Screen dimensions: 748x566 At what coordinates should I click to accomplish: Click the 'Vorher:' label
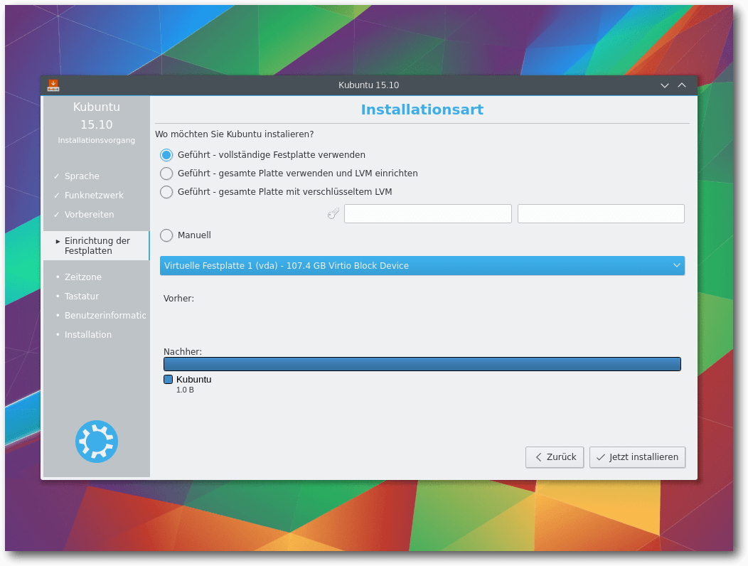click(x=179, y=298)
